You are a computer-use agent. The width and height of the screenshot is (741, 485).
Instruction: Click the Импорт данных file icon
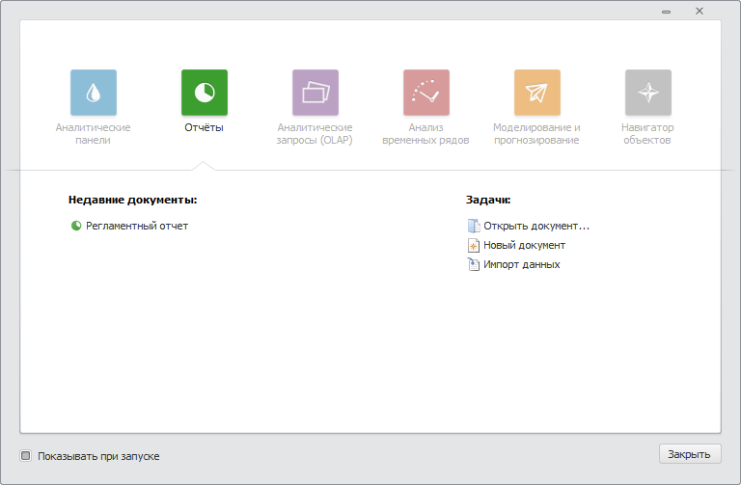coord(473,264)
